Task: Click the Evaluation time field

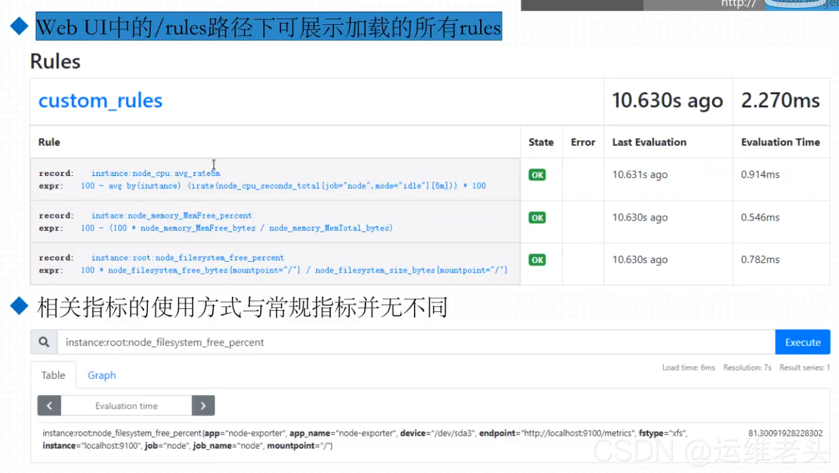Action: (x=126, y=406)
